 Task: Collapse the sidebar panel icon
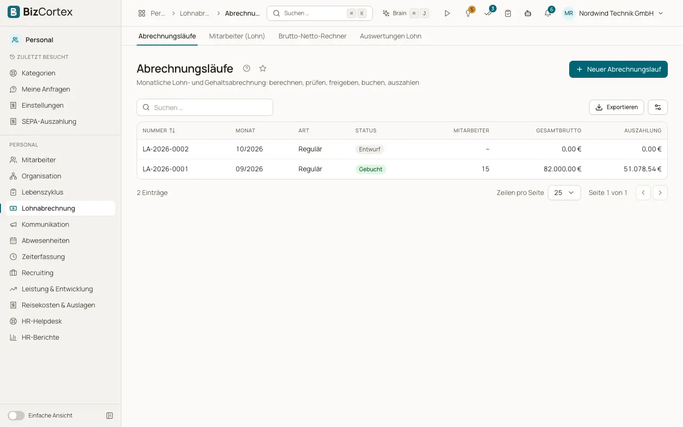110,416
